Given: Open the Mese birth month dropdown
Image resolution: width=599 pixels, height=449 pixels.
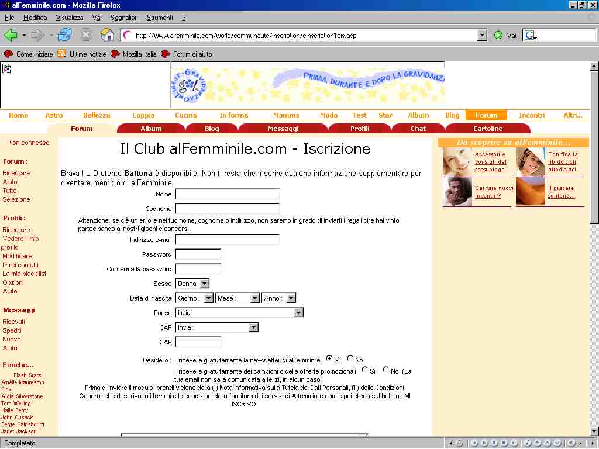Looking at the screenshot, I should (237, 298).
